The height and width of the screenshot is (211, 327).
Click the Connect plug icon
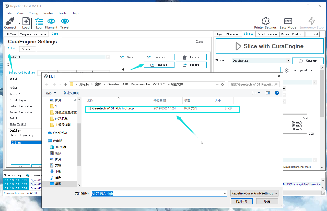click(x=10, y=22)
